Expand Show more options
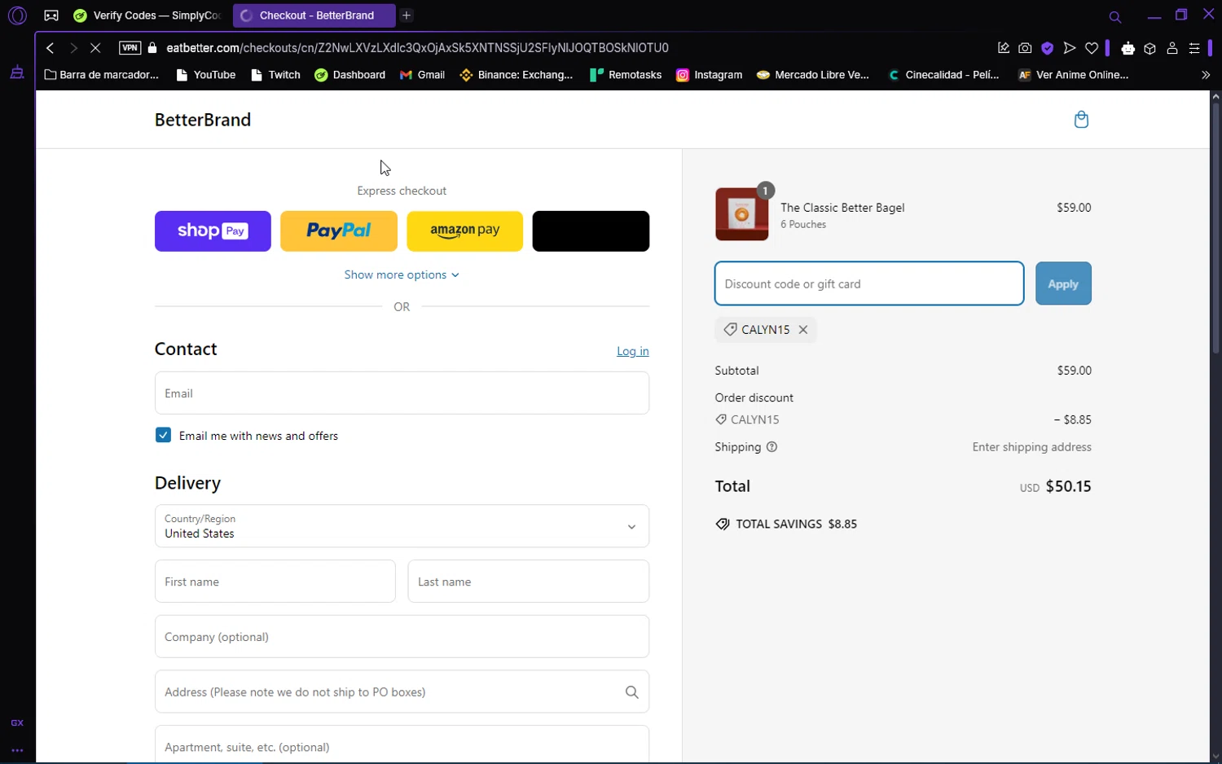The image size is (1222, 764). point(402,275)
